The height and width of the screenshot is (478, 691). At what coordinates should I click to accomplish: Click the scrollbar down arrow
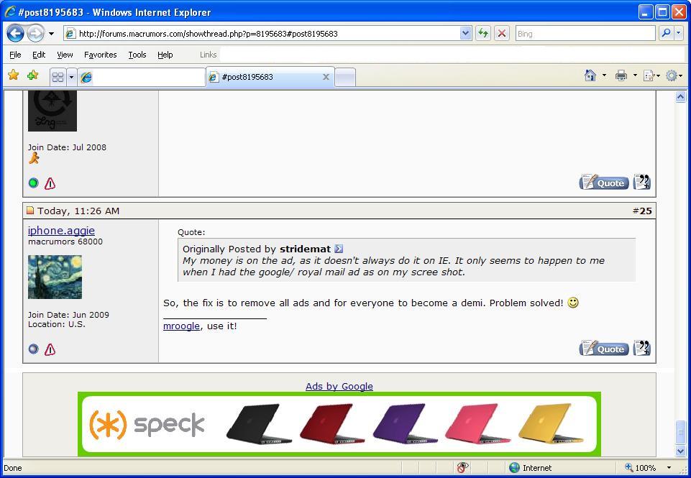pos(680,451)
